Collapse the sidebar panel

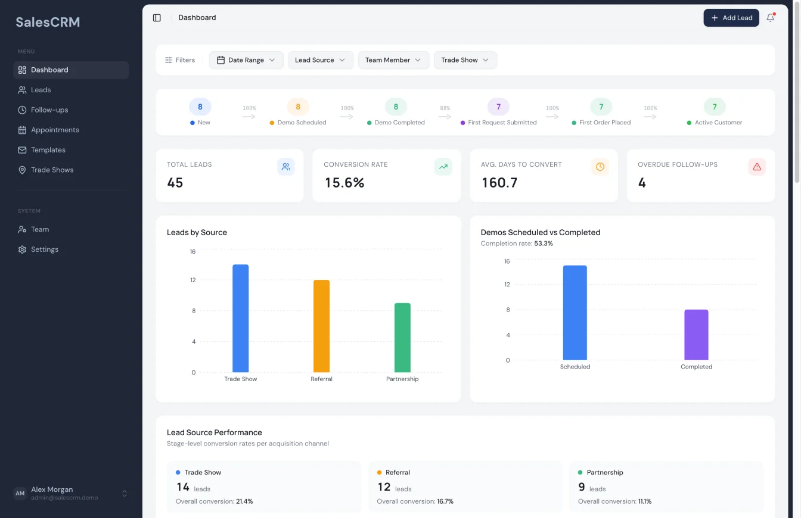point(157,17)
